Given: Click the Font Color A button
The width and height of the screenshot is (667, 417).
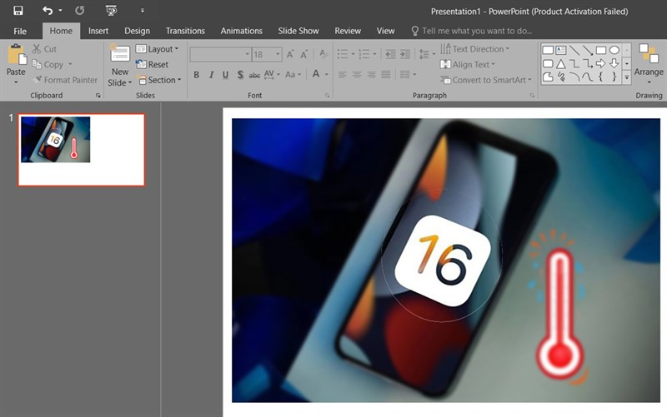Looking at the screenshot, I should pyautogui.click(x=316, y=74).
